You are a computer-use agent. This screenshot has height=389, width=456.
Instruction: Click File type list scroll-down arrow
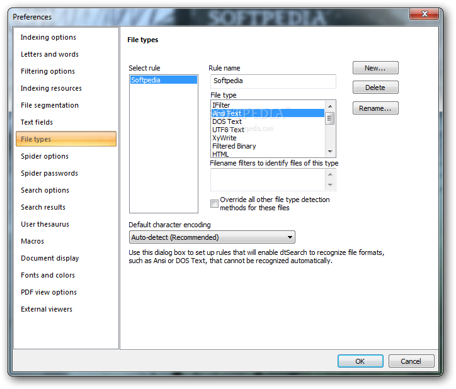point(330,152)
